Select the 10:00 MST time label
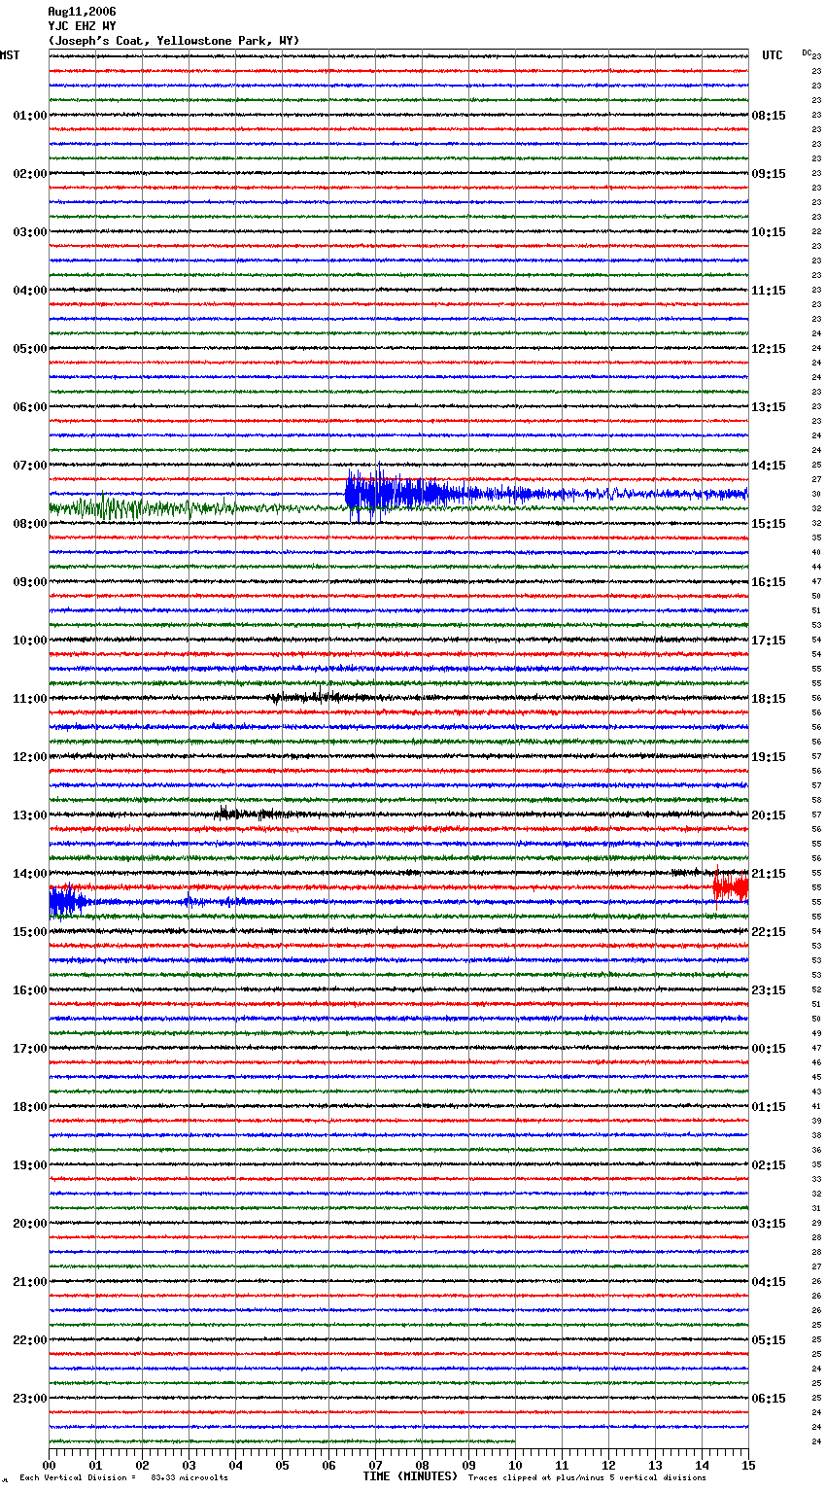This screenshot has height=1491, width=826. tap(29, 641)
